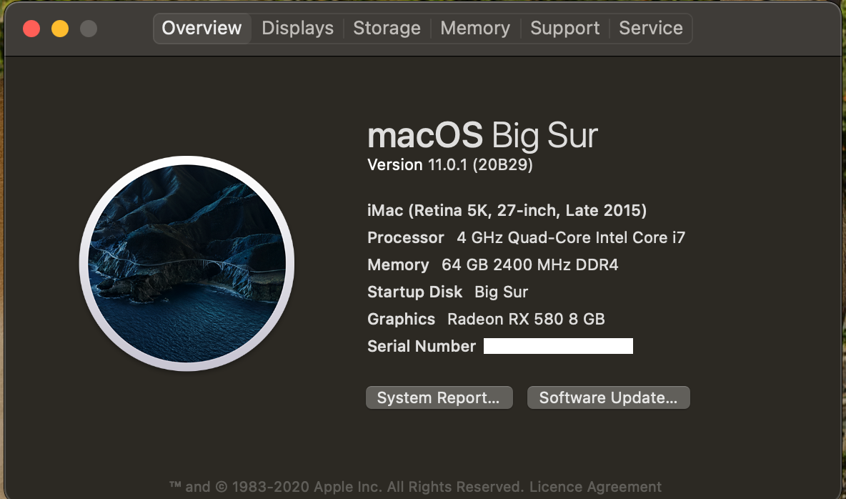Click the System Report... button
Viewport: 846px width, 499px height.
tap(439, 398)
